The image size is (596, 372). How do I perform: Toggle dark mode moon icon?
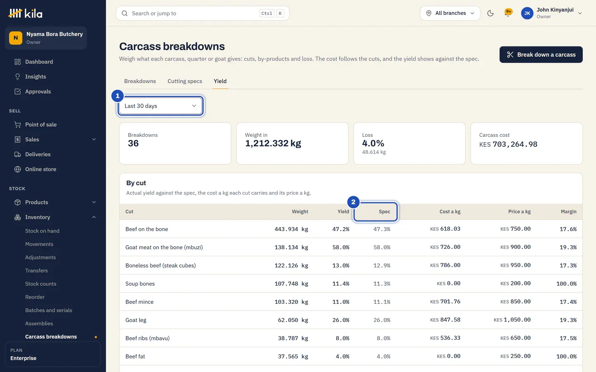[490, 13]
